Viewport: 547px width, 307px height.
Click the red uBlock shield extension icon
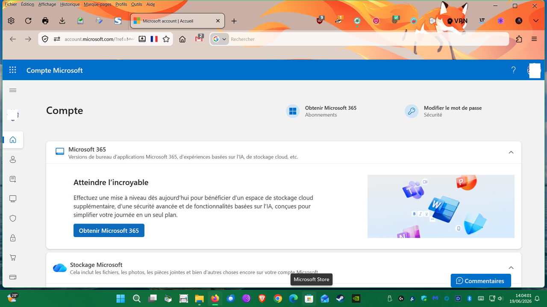(320, 20)
